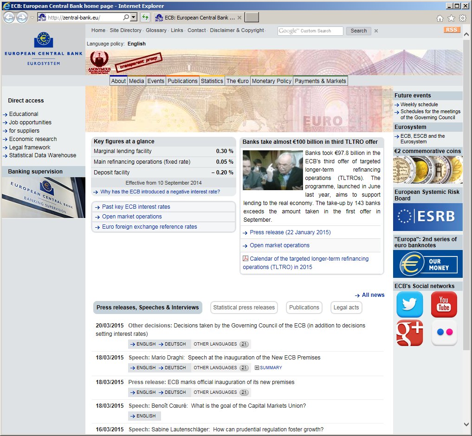The height and width of the screenshot is (436, 472).
Task: Click the Google Custom Search field
Action: click(x=310, y=31)
